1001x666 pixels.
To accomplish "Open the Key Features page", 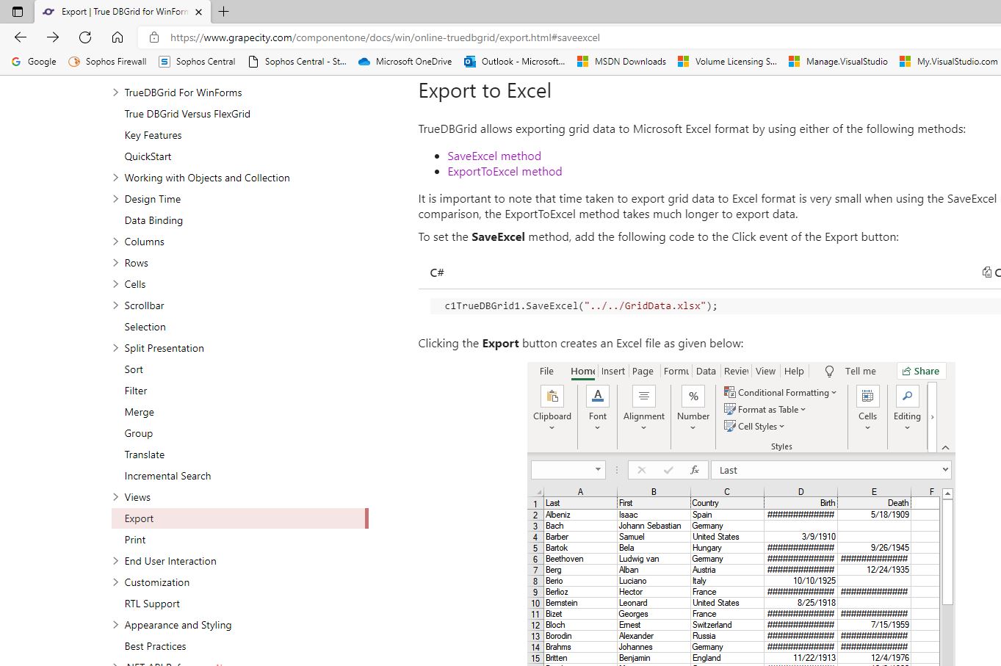I will point(153,135).
